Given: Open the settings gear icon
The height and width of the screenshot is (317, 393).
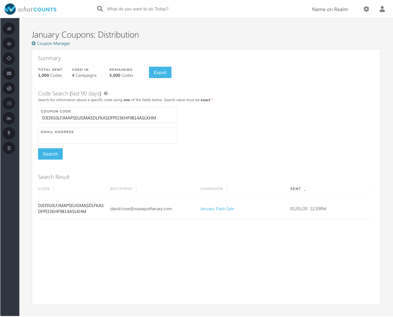Looking at the screenshot, I should [x=366, y=9].
